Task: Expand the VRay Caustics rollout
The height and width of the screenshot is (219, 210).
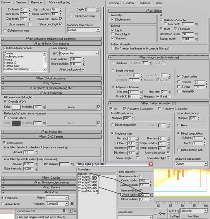Action: [39, 178]
